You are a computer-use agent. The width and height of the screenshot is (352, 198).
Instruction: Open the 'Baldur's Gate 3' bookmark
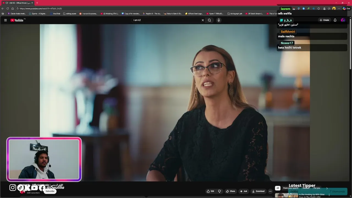click(173, 13)
